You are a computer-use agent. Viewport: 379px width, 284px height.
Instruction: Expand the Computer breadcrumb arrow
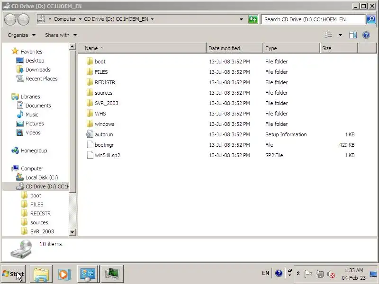click(80, 19)
